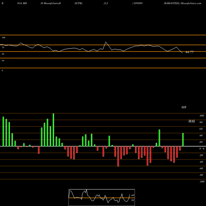Open the mini RSI overview chart at bottom
Image resolution: width=206 pixels, height=206 pixels.
pos(102,197)
